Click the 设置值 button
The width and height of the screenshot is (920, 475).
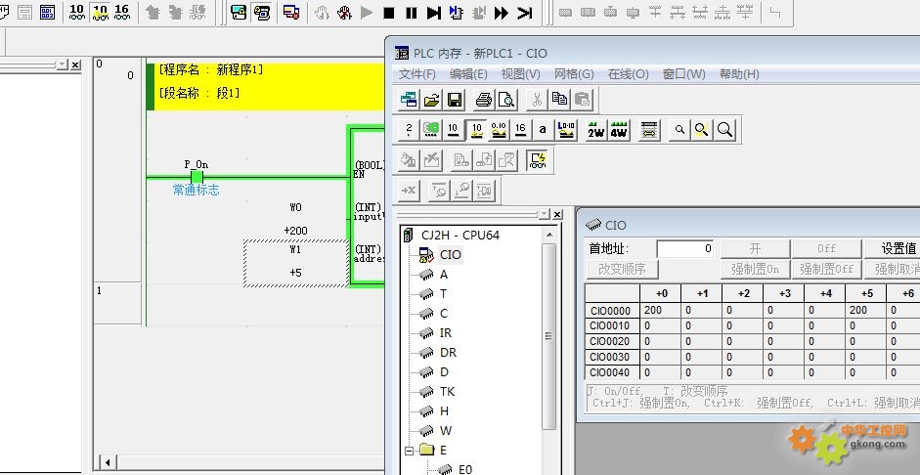[x=895, y=248]
